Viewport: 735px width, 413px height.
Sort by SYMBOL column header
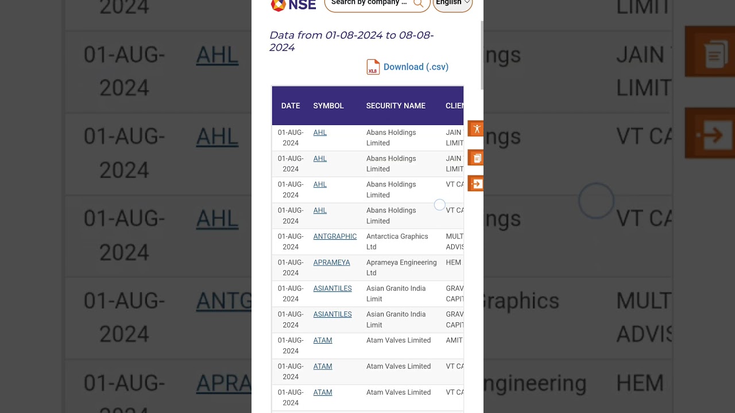(x=328, y=106)
